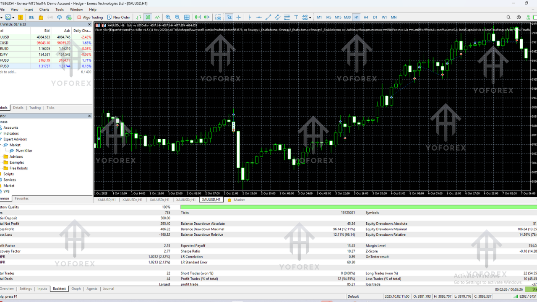Click the Zoom In magnifier icon
Viewport: 537px width, 302px height.
[x=168, y=17]
